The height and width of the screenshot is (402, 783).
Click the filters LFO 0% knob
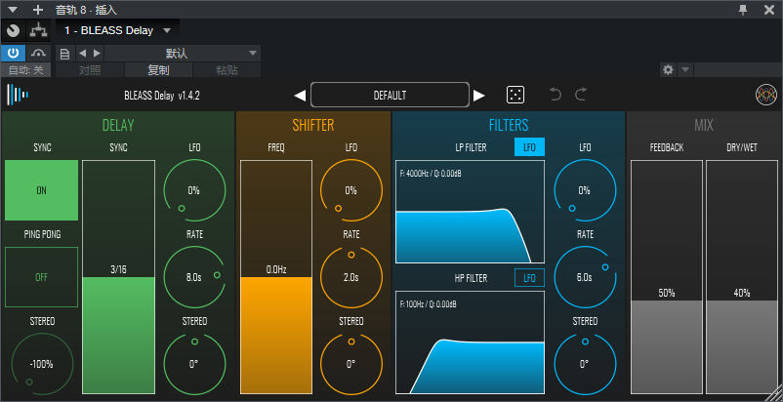point(585,190)
